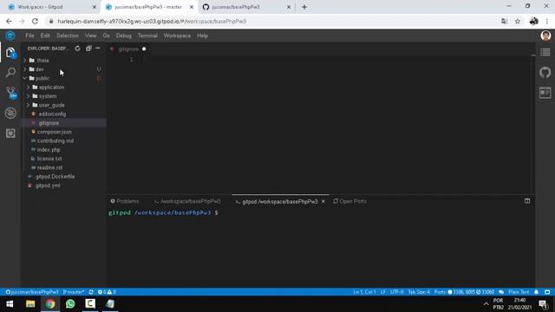
Task: Open the Windows Start menu
Action: click(x=10, y=303)
